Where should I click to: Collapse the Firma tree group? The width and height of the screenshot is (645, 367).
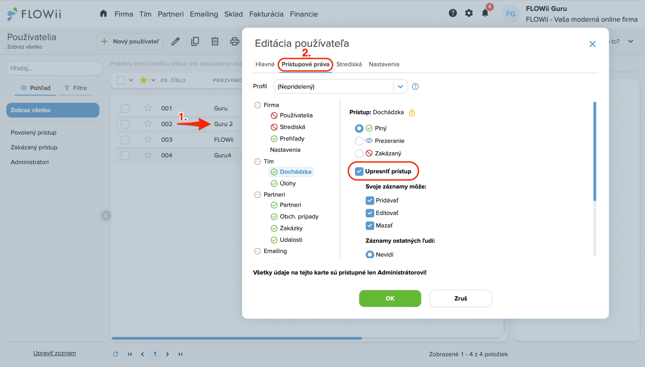coord(257,105)
